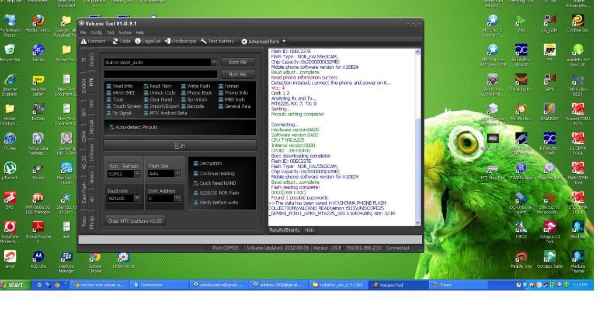
Task: Select the Format option
Action: [229, 86]
